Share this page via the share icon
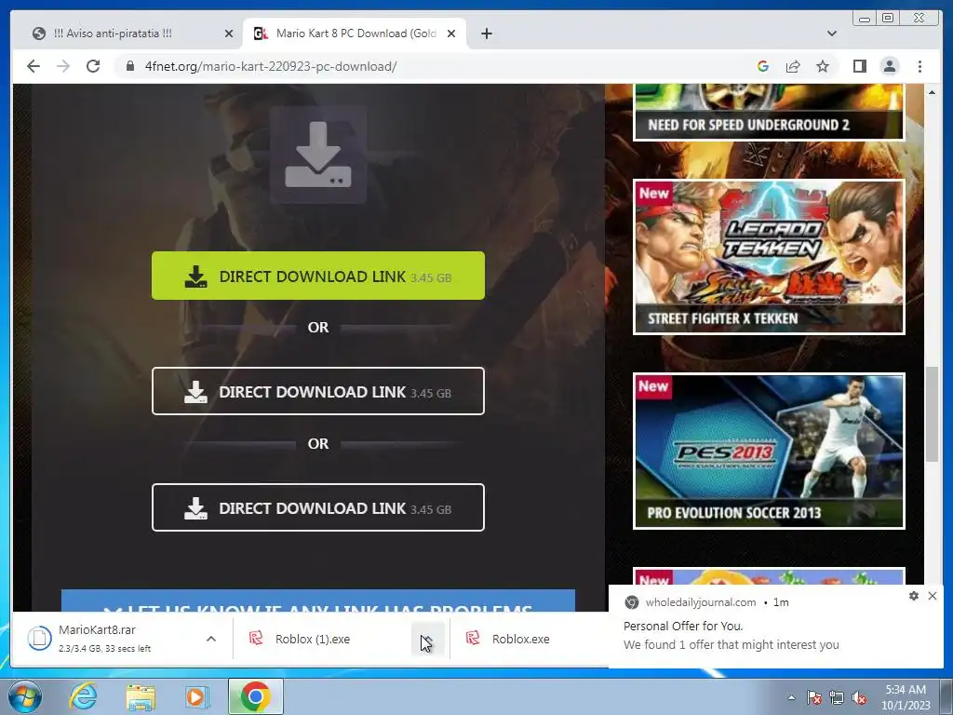953x715 pixels. [x=793, y=66]
